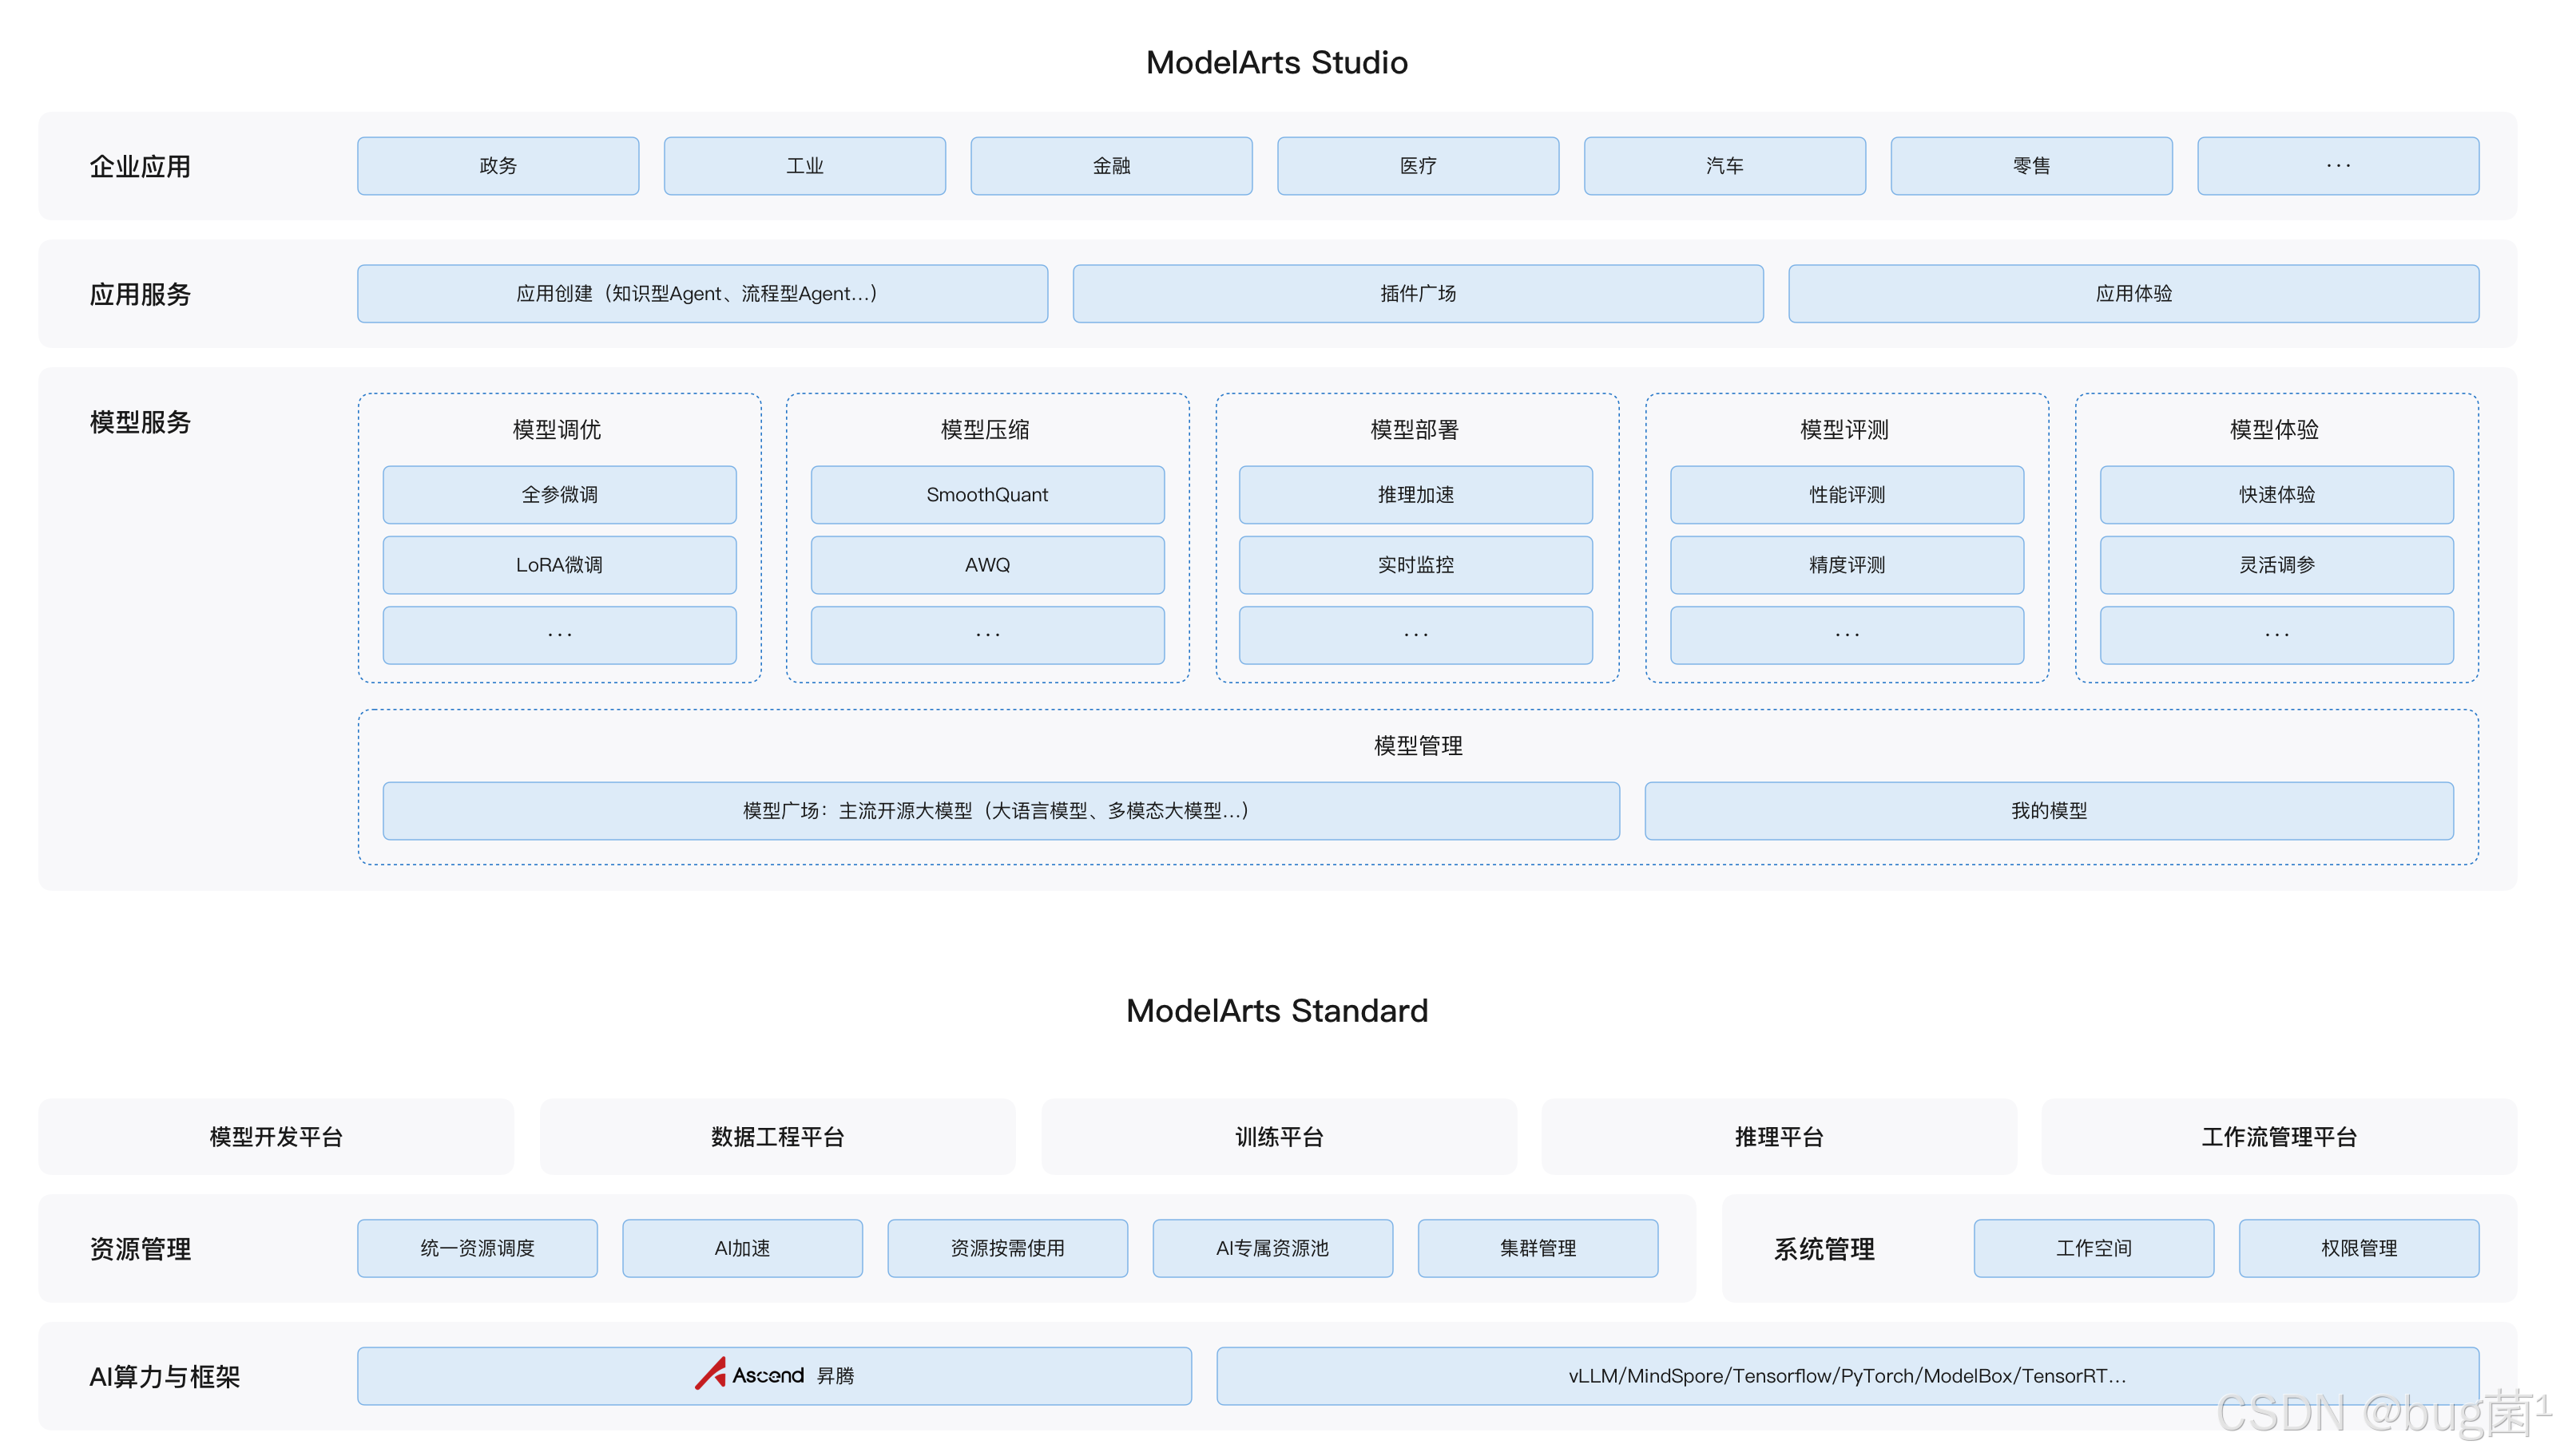The image size is (2556, 1456).
Task: Click the 企业应用 row label
Action: coord(140,166)
